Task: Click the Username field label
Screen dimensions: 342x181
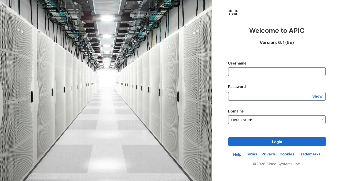Action: coord(237,63)
